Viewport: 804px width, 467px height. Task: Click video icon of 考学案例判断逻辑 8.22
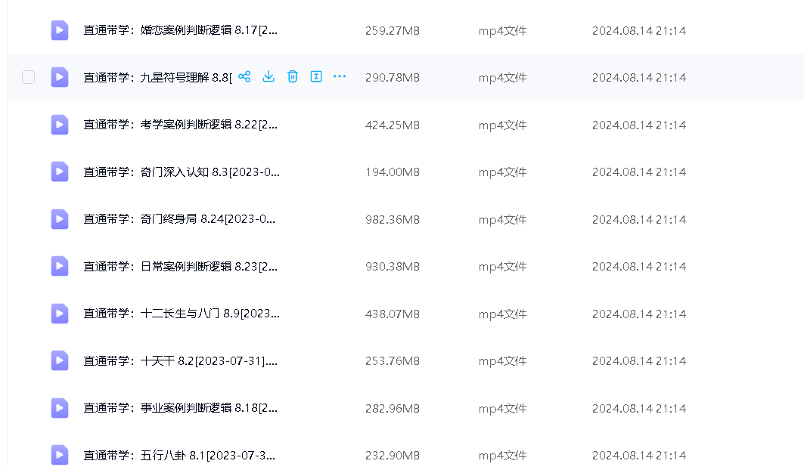(60, 125)
